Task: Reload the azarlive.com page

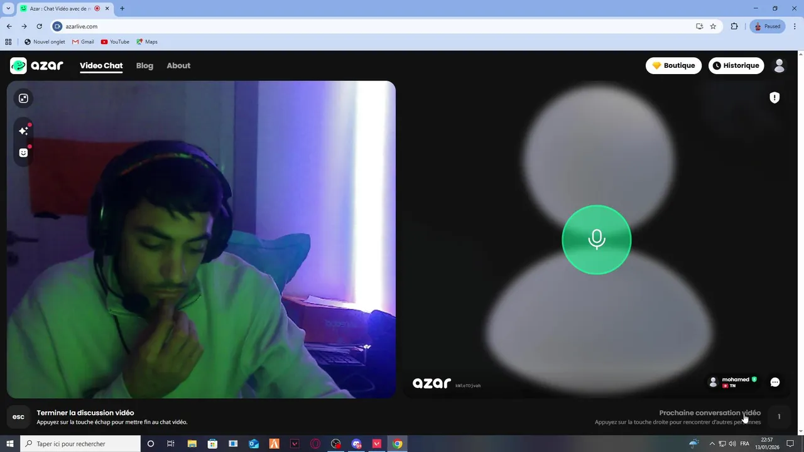Action: pos(39,26)
